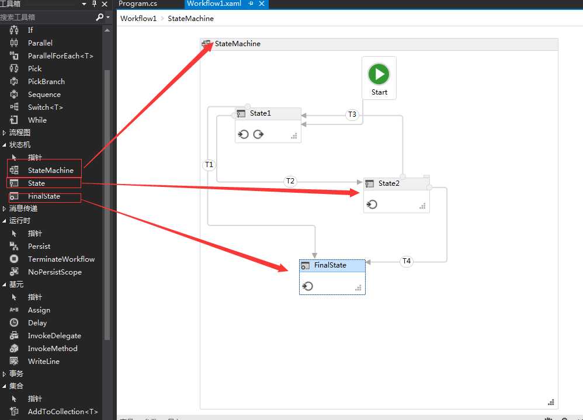
Task: Pin the toolbox panel with pushpin
Action: (x=95, y=4)
